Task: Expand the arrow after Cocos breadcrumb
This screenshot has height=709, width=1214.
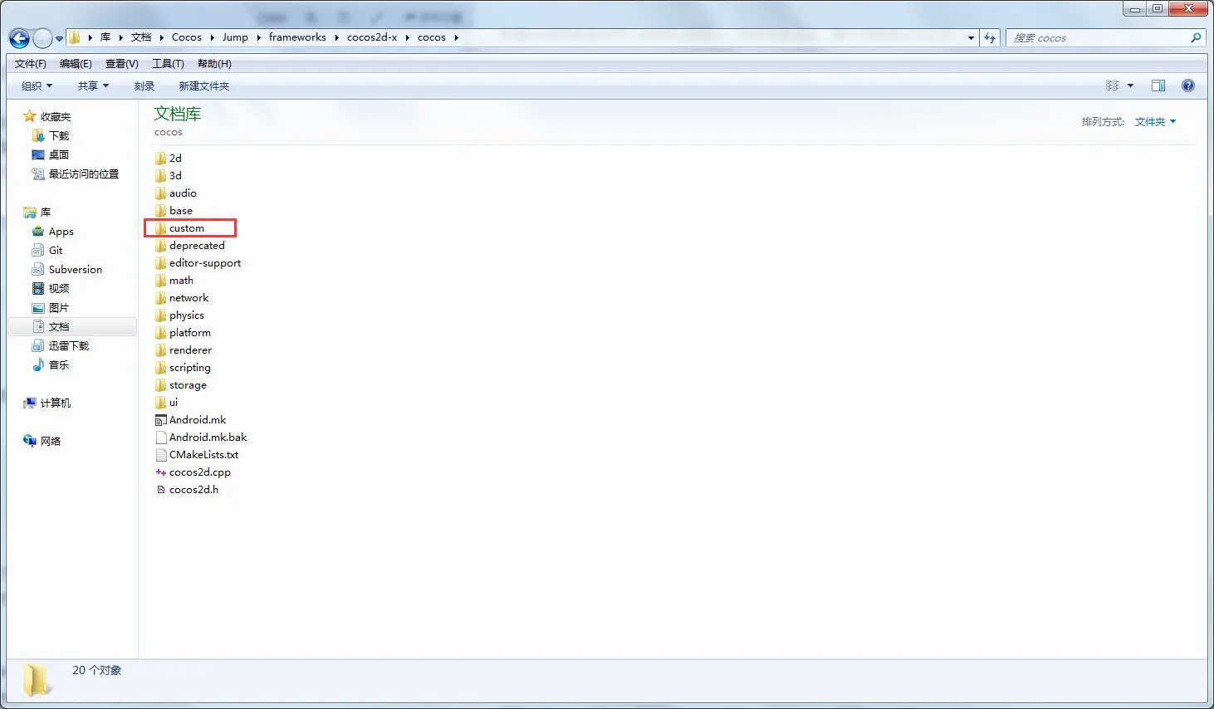Action: (211, 37)
